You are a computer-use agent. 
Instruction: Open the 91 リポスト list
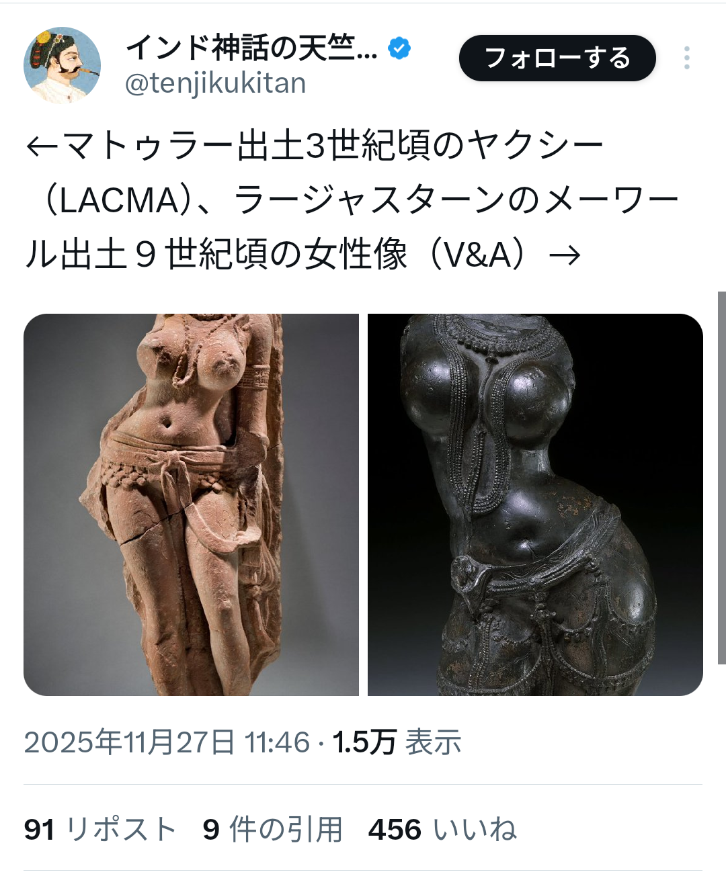[x=100, y=829]
